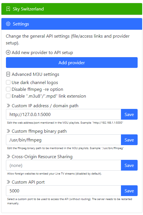143x215 pixels.
Task: Focus the http://127.0.0.1:5000 address input
Action: pos(64,114)
